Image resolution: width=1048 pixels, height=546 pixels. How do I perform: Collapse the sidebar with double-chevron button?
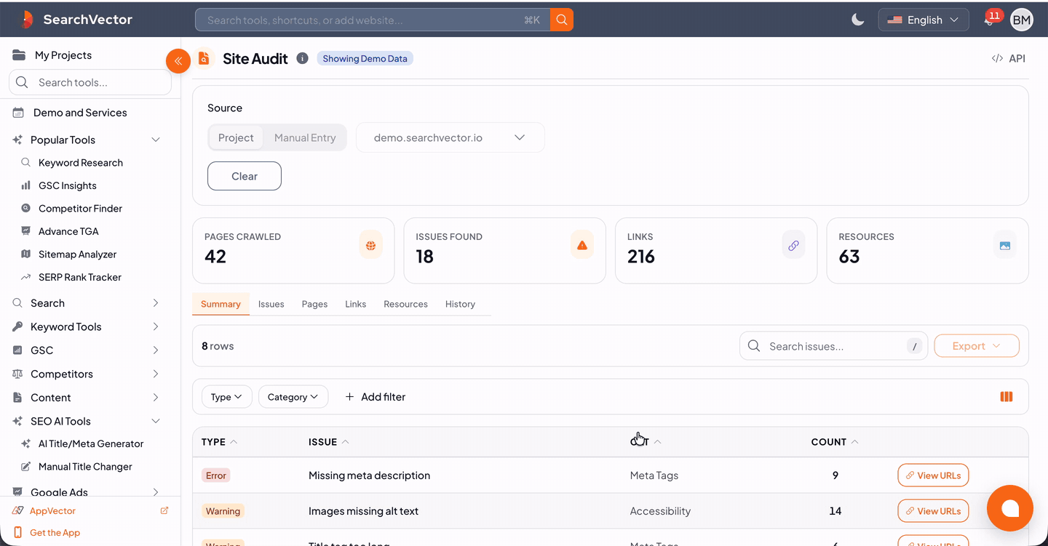(x=178, y=61)
